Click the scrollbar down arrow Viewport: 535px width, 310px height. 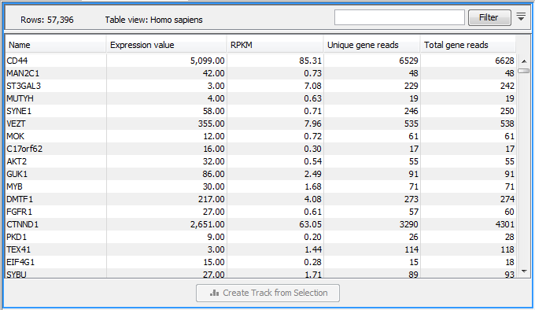pyautogui.click(x=524, y=271)
